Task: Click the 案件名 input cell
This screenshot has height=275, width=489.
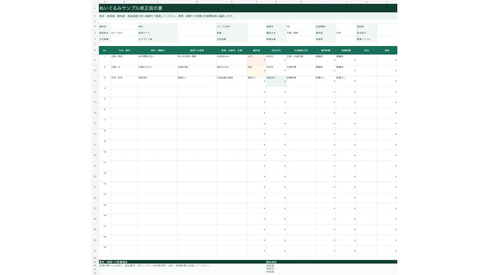Action: (124, 26)
